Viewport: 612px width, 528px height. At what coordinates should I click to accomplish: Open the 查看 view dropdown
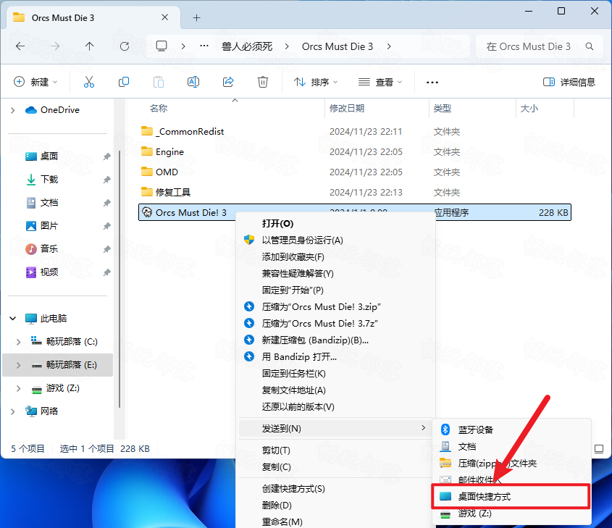pos(380,82)
